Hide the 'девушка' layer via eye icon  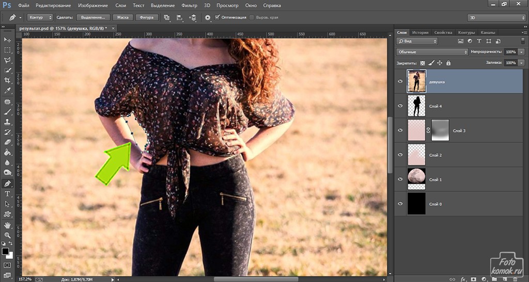400,81
